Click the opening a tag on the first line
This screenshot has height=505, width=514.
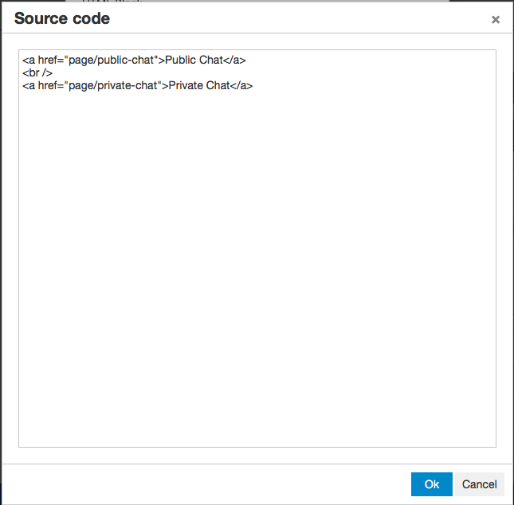pos(28,61)
